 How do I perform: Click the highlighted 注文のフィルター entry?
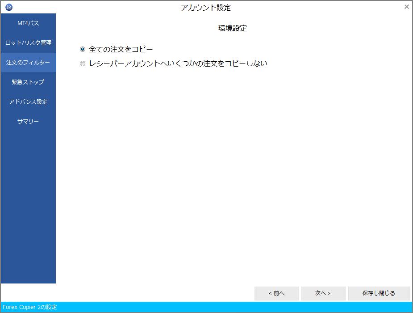click(28, 62)
